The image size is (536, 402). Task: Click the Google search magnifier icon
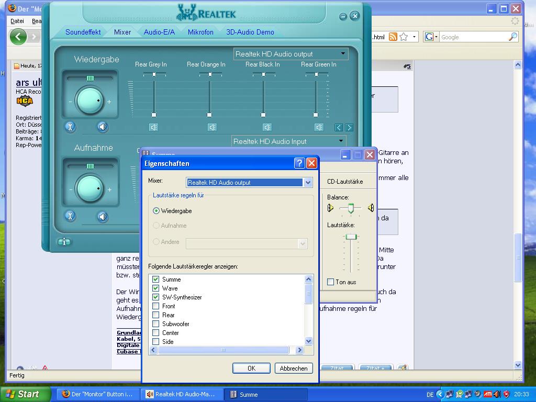point(513,37)
